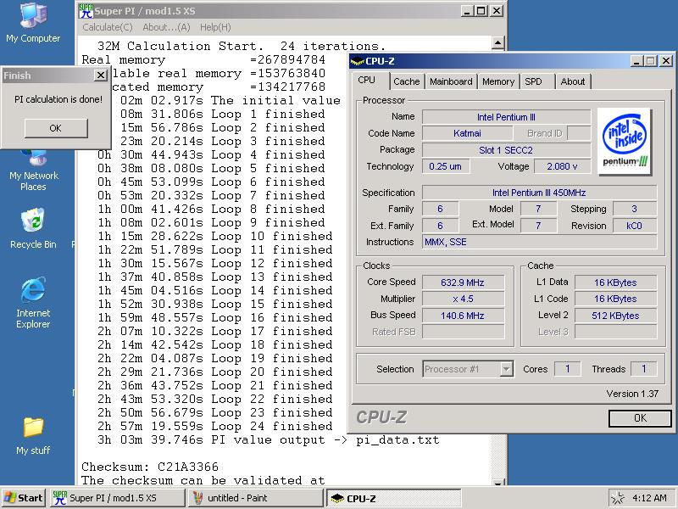Click the 'Loop 24 finished' line
Screen dimensions: 678x509
click(x=215, y=427)
